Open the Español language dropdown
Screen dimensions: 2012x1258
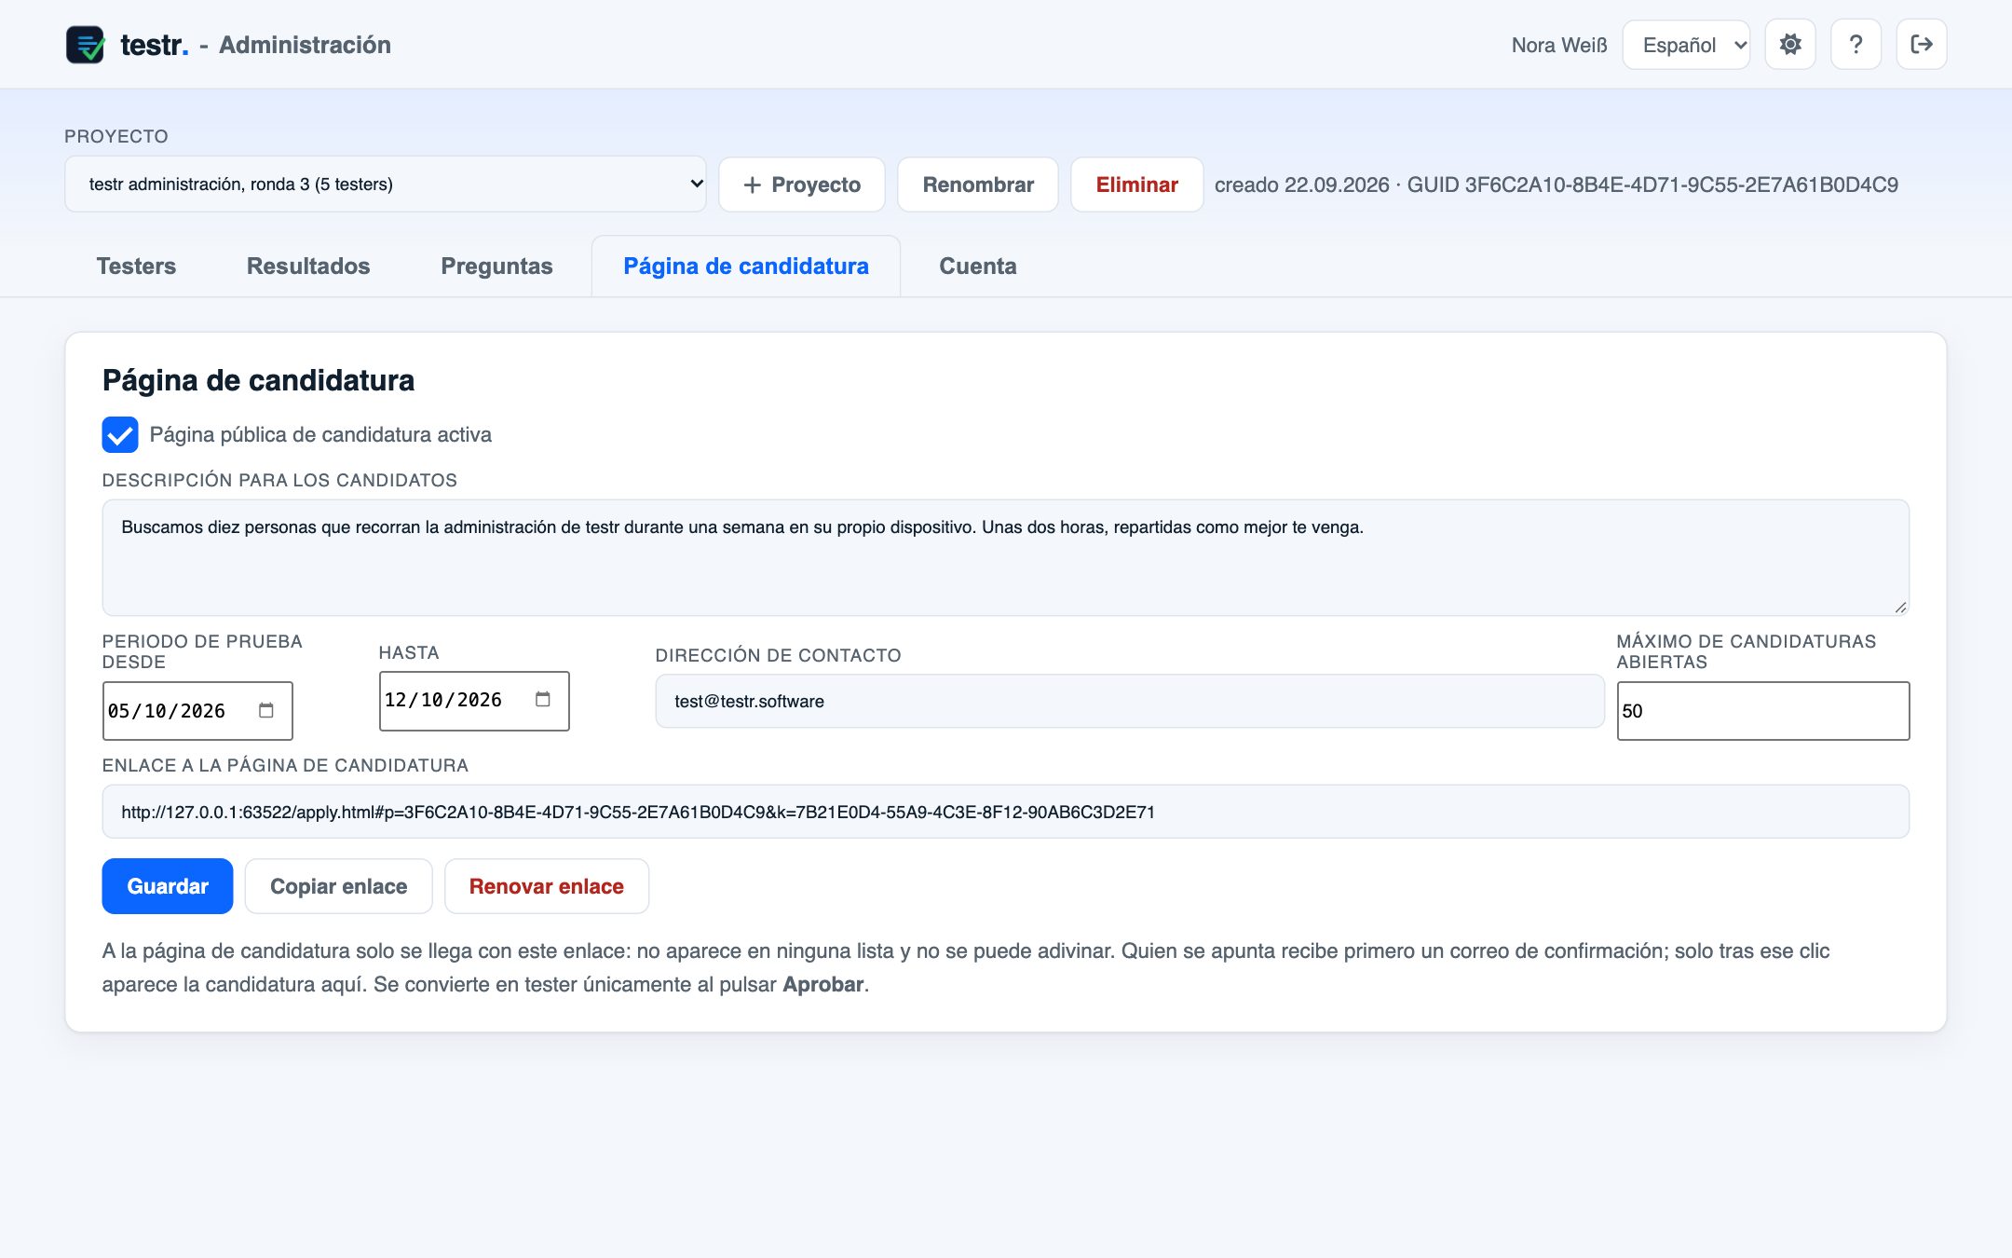[1686, 45]
